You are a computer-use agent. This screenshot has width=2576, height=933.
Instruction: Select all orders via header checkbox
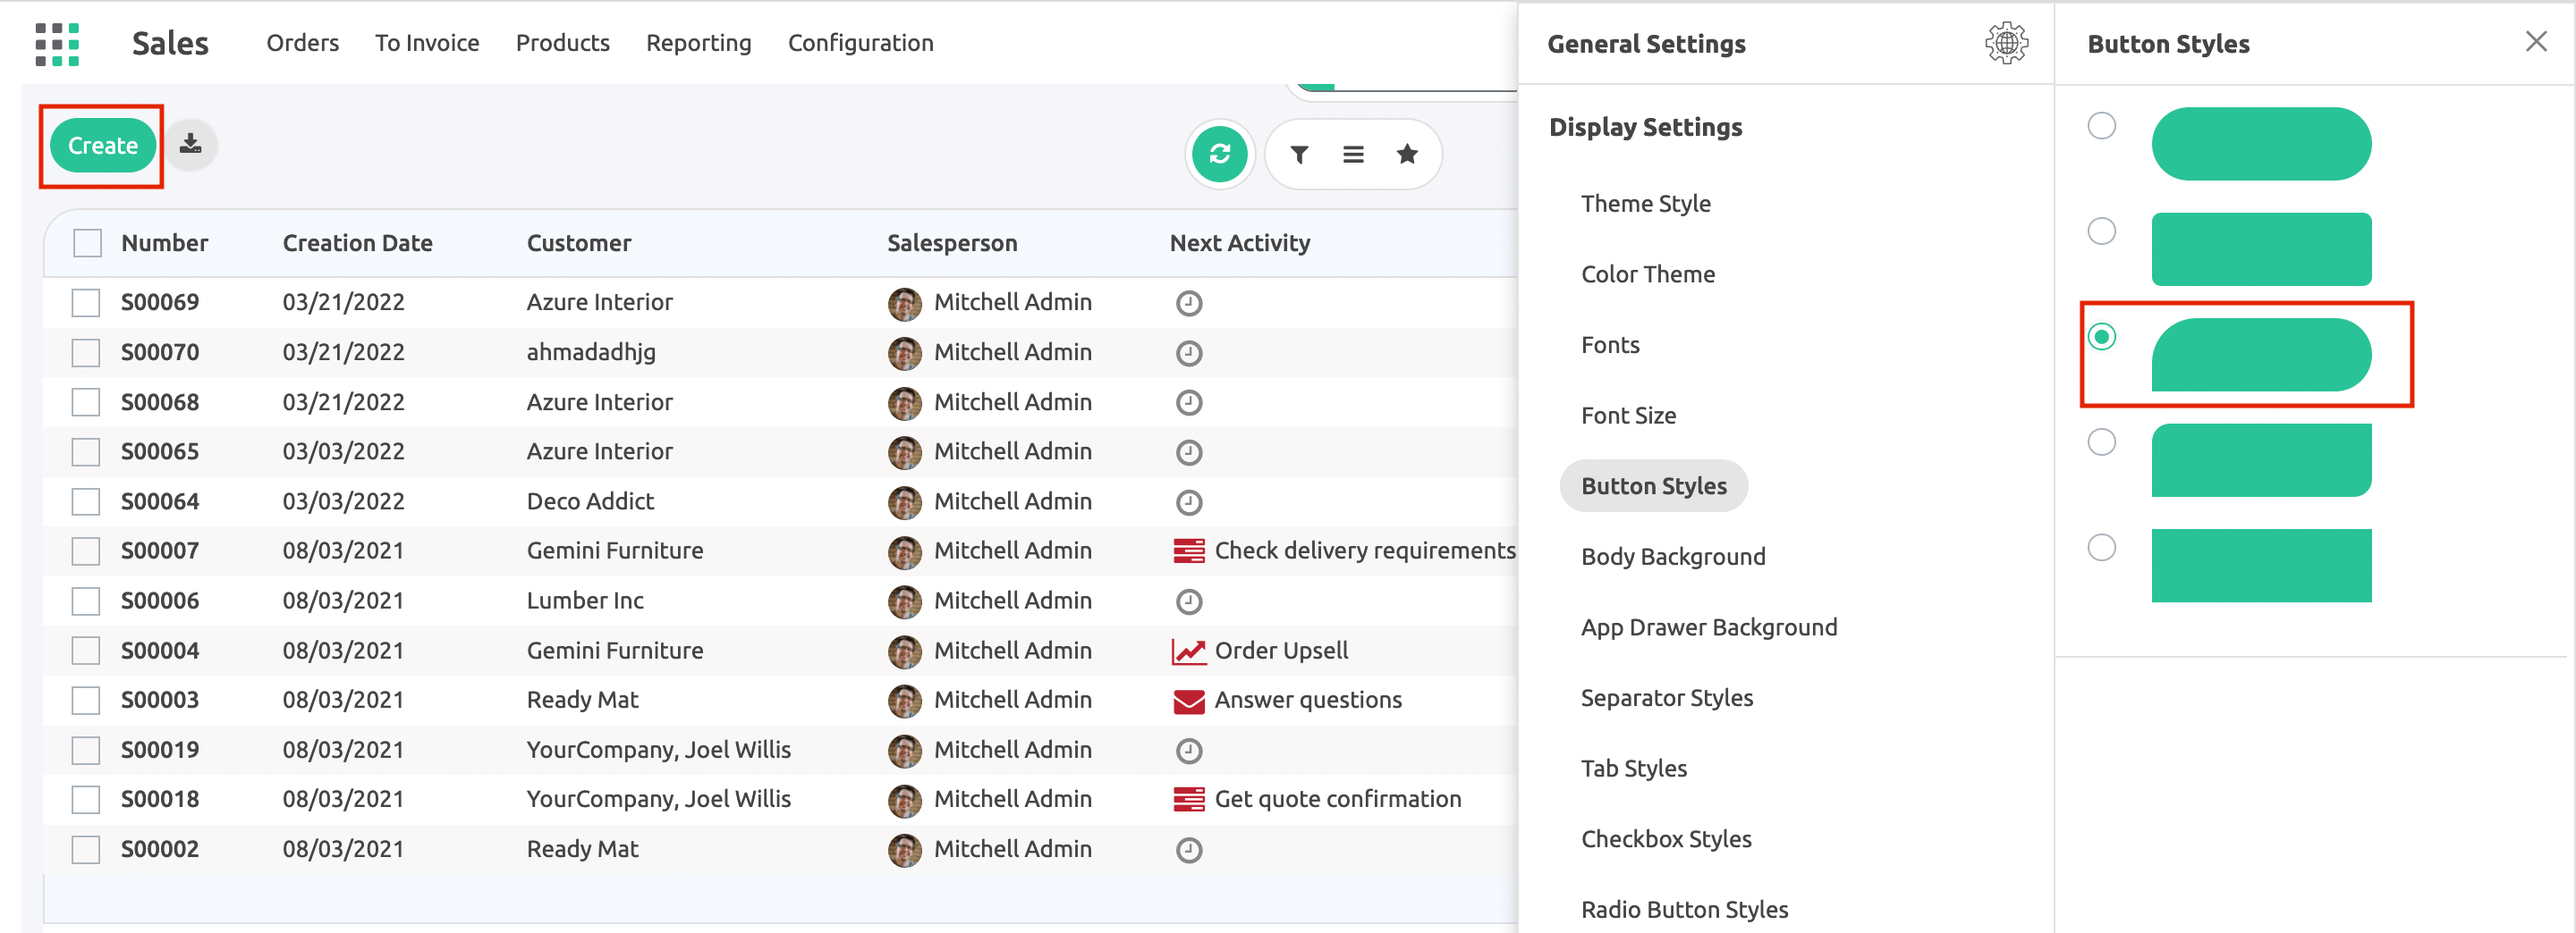click(x=88, y=243)
